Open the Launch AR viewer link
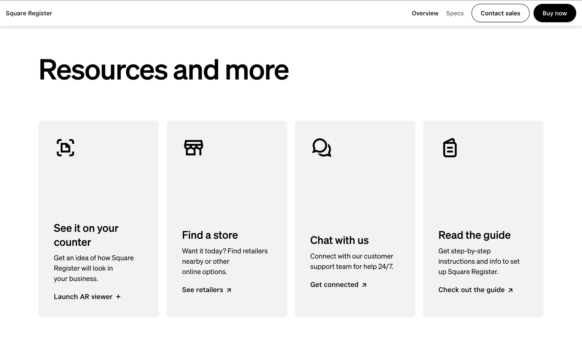The height and width of the screenshot is (363, 582). tap(83, 297)
